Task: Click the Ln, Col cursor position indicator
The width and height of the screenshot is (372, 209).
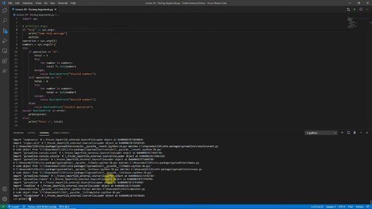Action: 317,207
